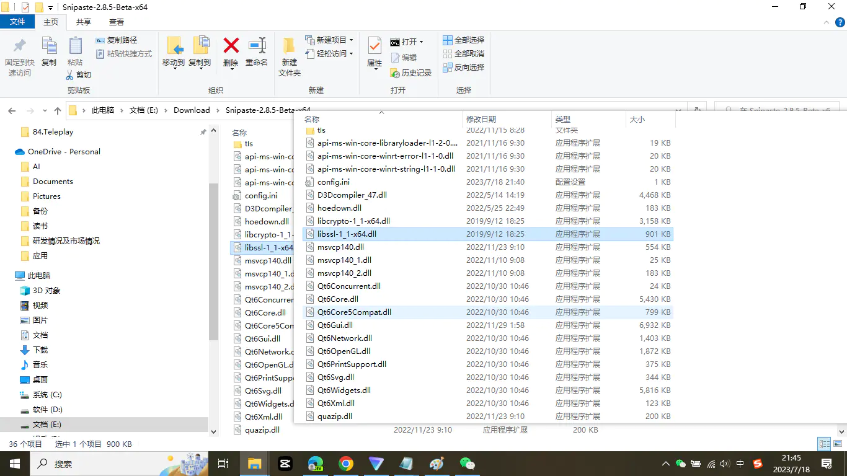
Task: Open the recent locations dropdown beside Forward
Action: (44, 111)
